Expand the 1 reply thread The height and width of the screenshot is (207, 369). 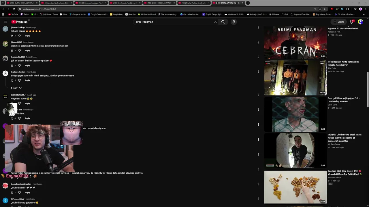coord(16,88)
